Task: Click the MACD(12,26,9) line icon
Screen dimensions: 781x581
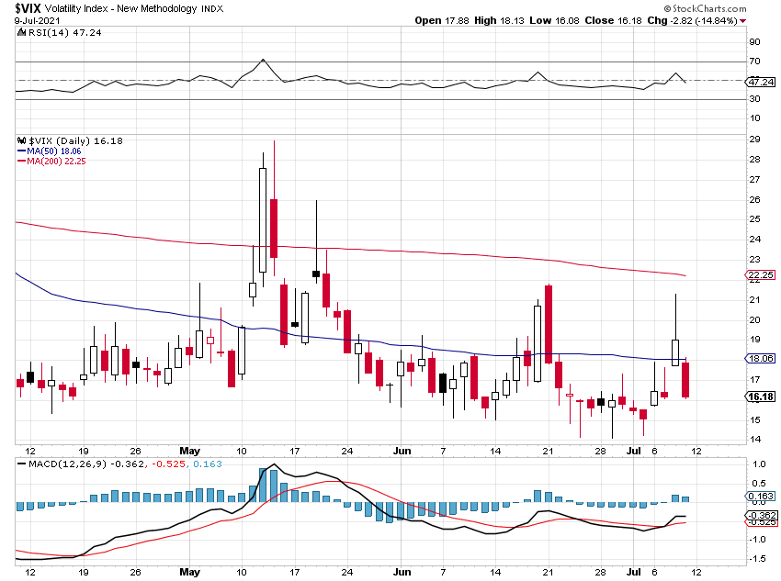Action: click(x=20, y=465)
